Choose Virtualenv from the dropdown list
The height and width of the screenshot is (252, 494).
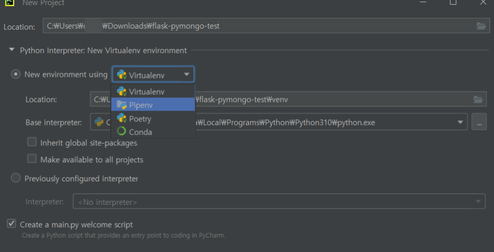pos(153,92)
